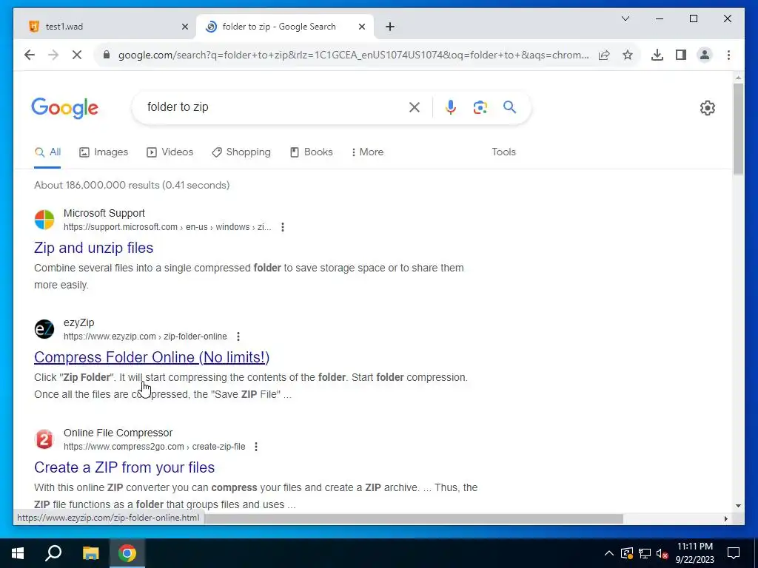Click the compress2go.com URL breadcrumb
Image resolution: width=758 pixels, height=568 pixels.
(x=154, y=447)
